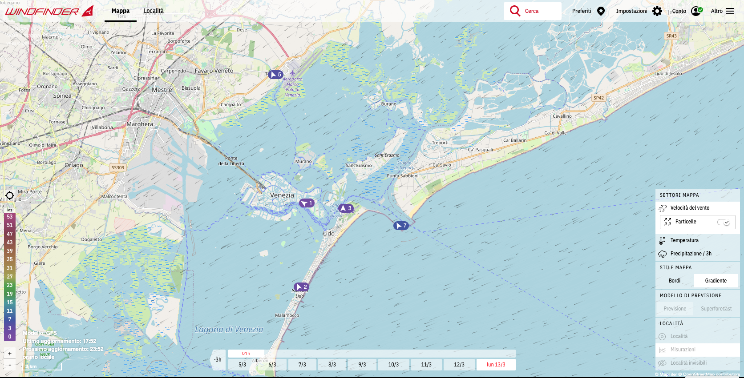Select date 6/3 in timeline
This screenshot has width=744, height=378.
[272, 365]
